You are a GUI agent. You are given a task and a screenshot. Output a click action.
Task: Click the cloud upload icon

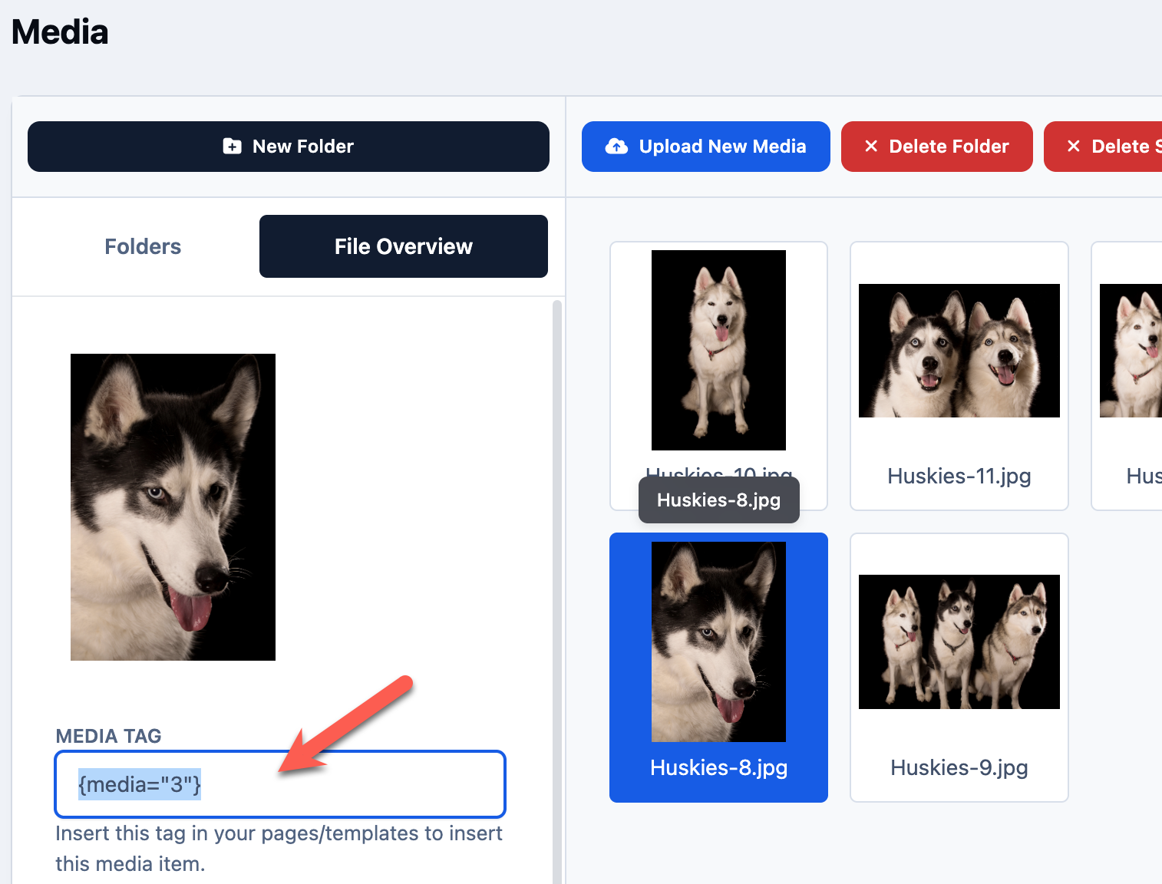tap(616, 146)
